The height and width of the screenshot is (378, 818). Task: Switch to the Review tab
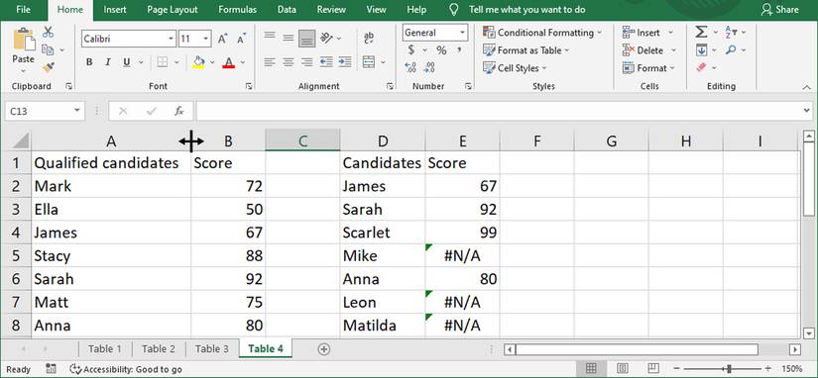331,9
